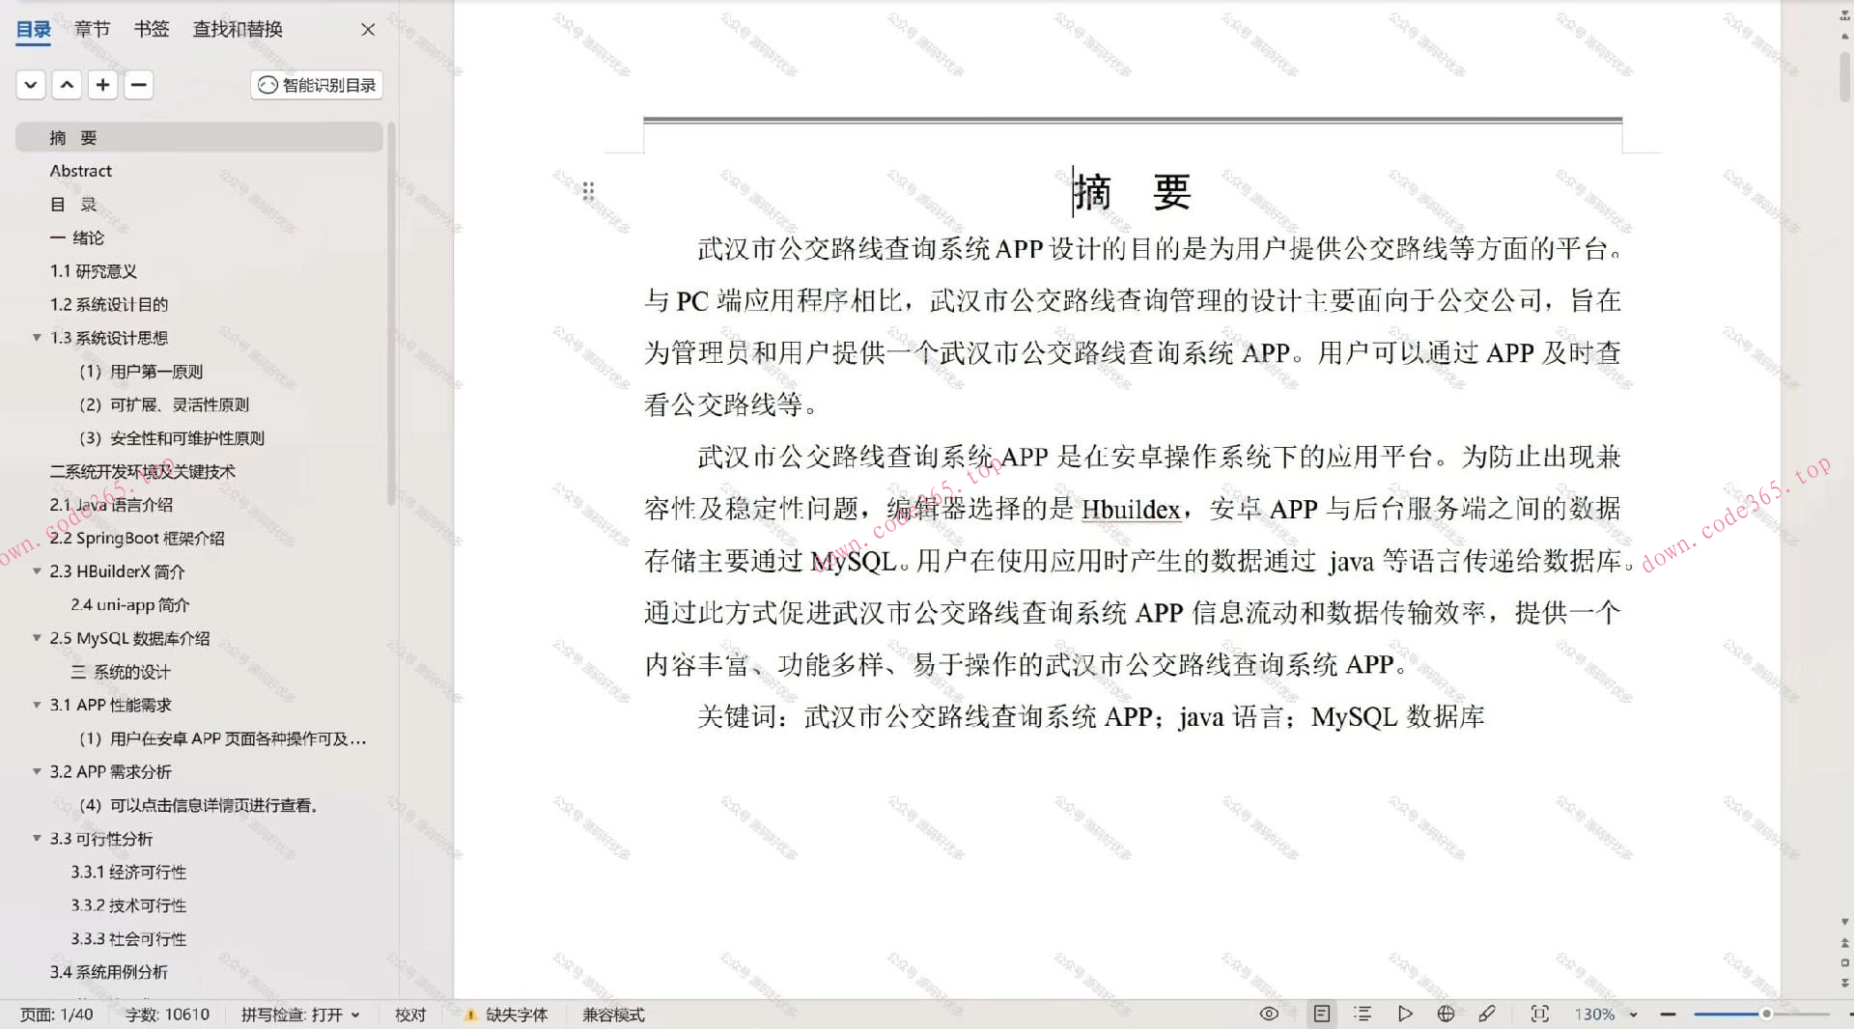The height and width of the screenshot is (1029, 1854).
Task: Switch to page view using the page icon
Action: point(1322,1014)
